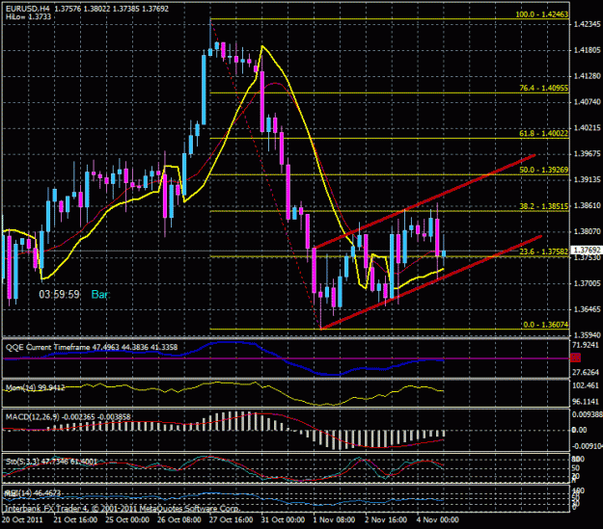The width and height of the screenshot is (603, 529).
Task: Click the 26 Oct 08:00 time label
Action: point(179,519)
